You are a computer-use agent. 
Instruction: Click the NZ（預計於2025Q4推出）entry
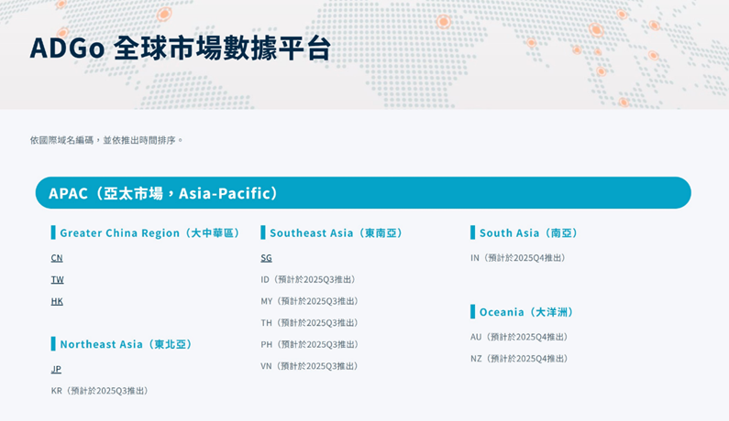(520, 359)
